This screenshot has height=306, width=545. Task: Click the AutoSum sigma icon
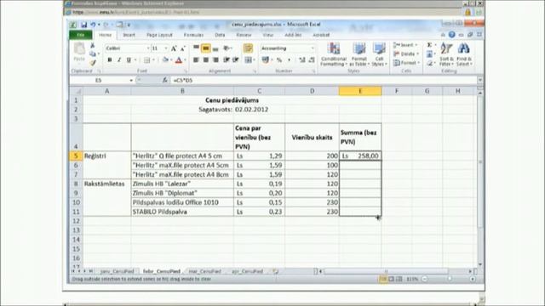tap(429, 45)
